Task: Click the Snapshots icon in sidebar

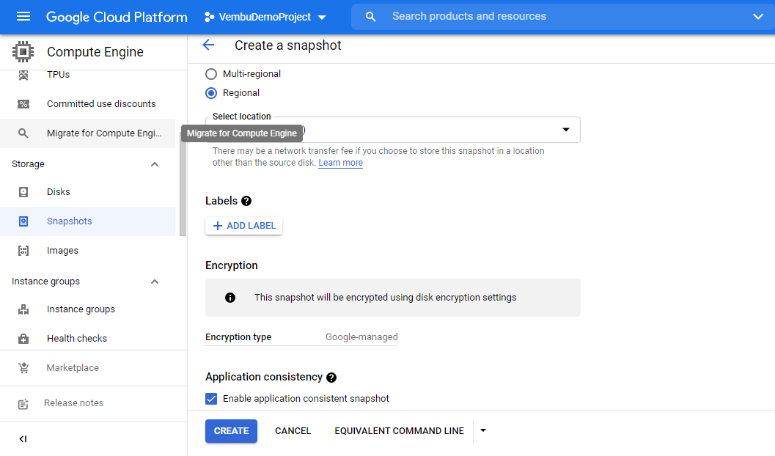Action: point(23,221)
